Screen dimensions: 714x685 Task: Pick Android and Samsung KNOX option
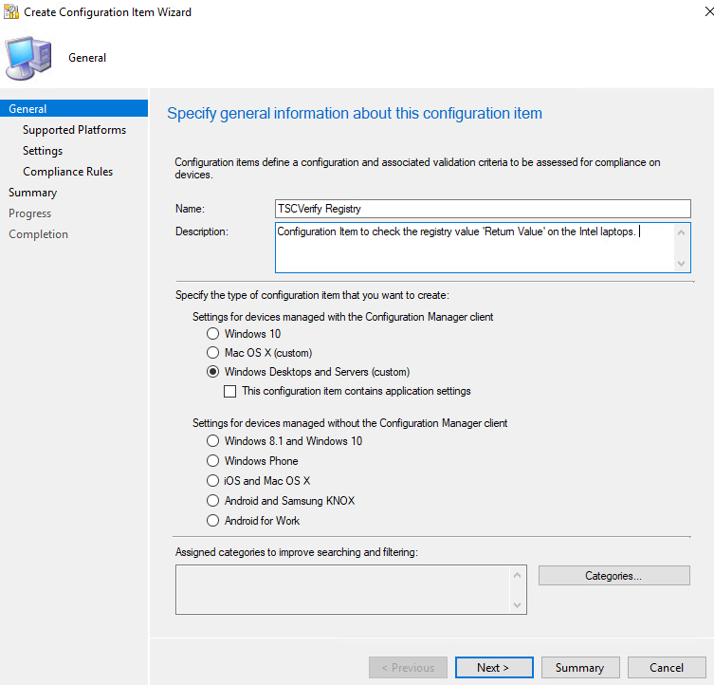click(x=213, y=501)
